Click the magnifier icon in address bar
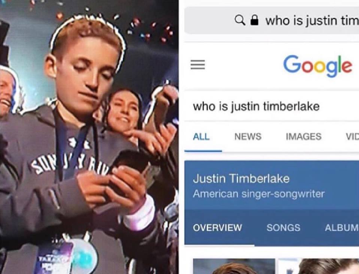 pos(240,21)
